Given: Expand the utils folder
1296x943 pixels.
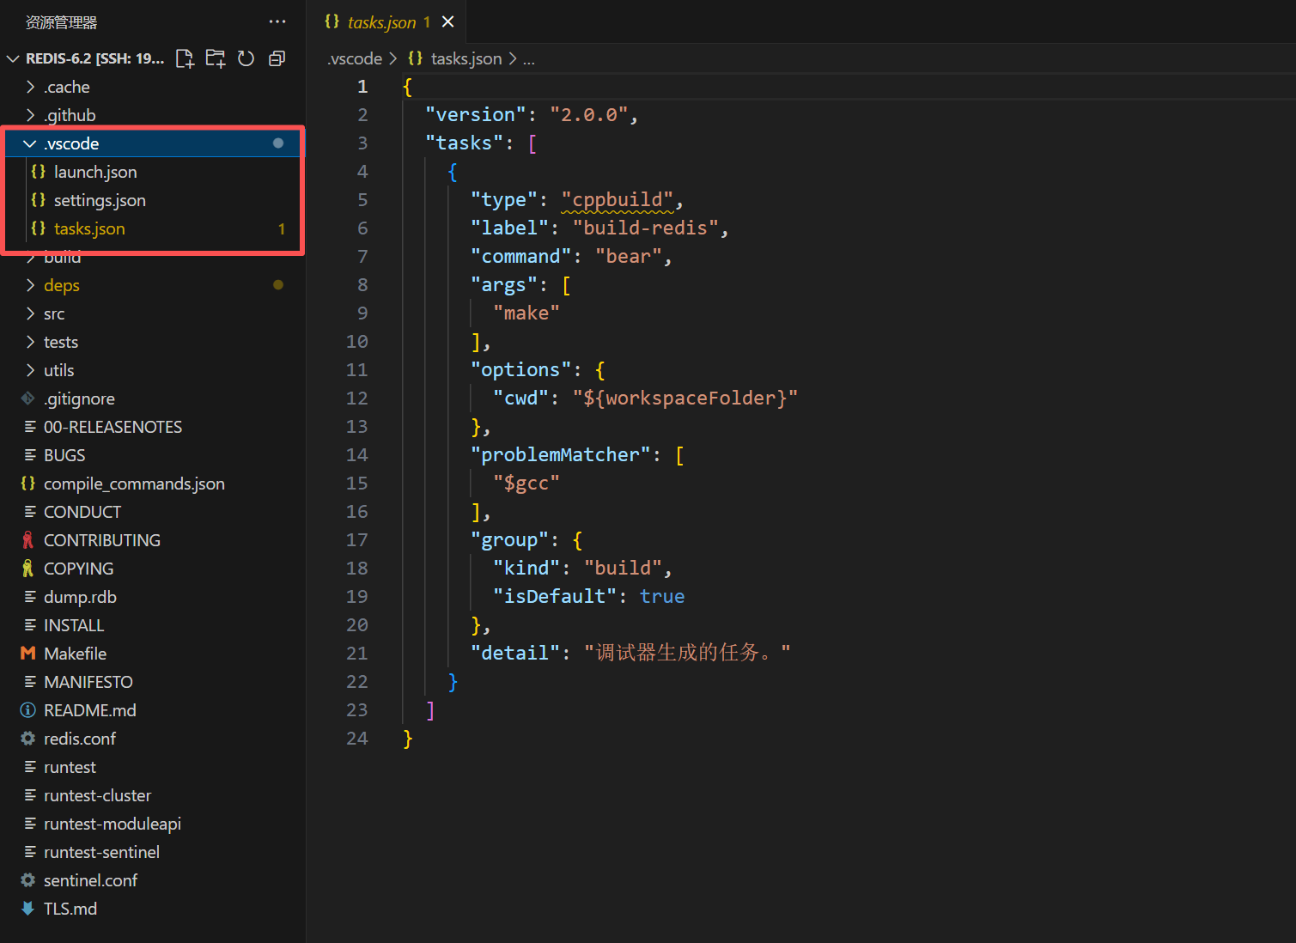Looking at the screenshot, I should (153, 370).
